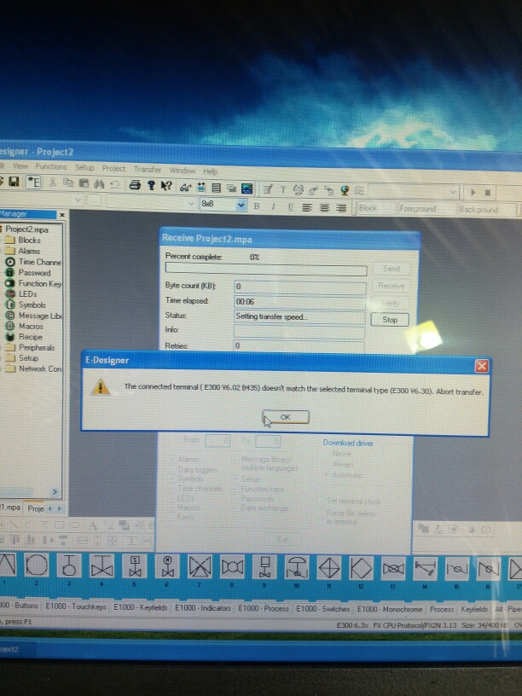522x696 pixels.
Task: Open the Block dropdown
Action: [375, 208]
